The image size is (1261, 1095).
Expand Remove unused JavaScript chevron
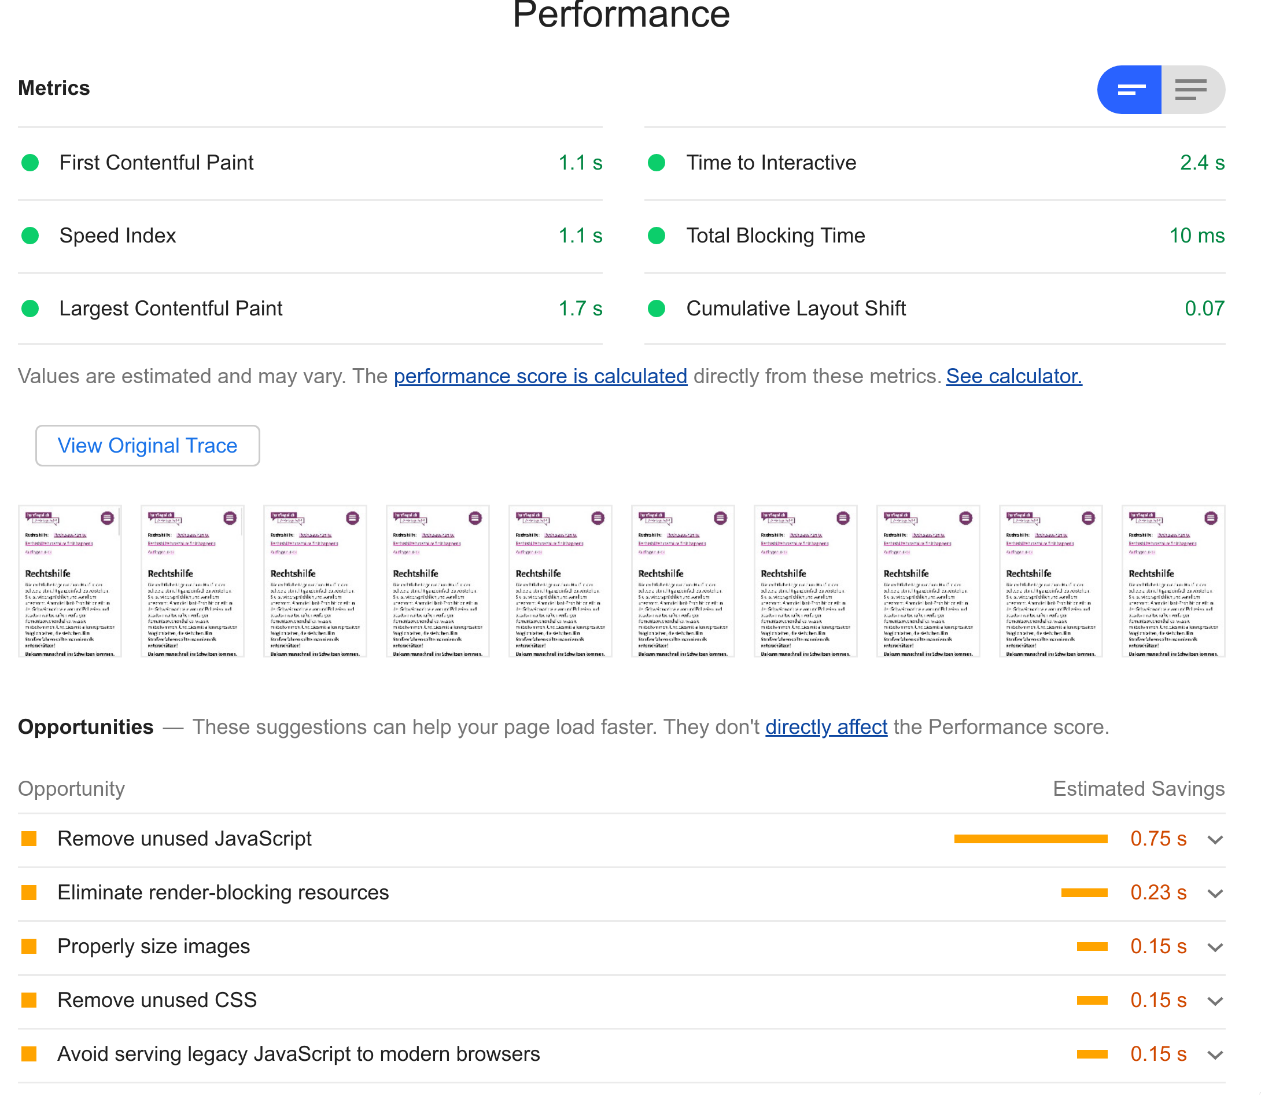coord(1215,840)
